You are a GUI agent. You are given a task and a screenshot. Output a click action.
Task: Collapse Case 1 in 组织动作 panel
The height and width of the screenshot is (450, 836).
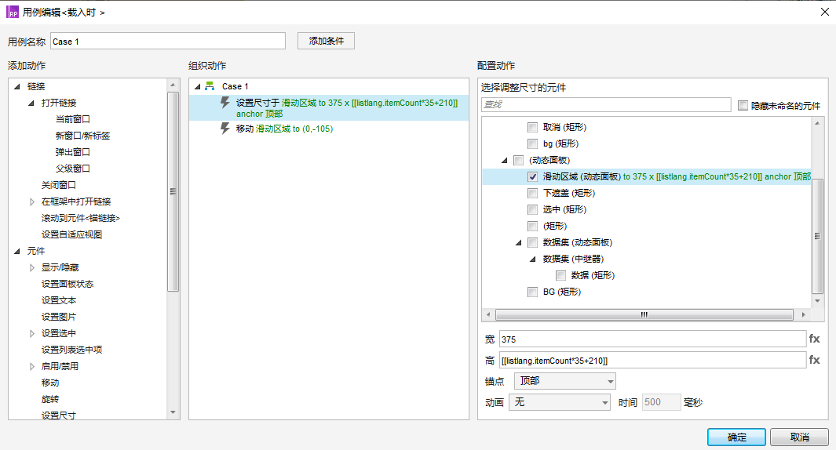point(197,86)
